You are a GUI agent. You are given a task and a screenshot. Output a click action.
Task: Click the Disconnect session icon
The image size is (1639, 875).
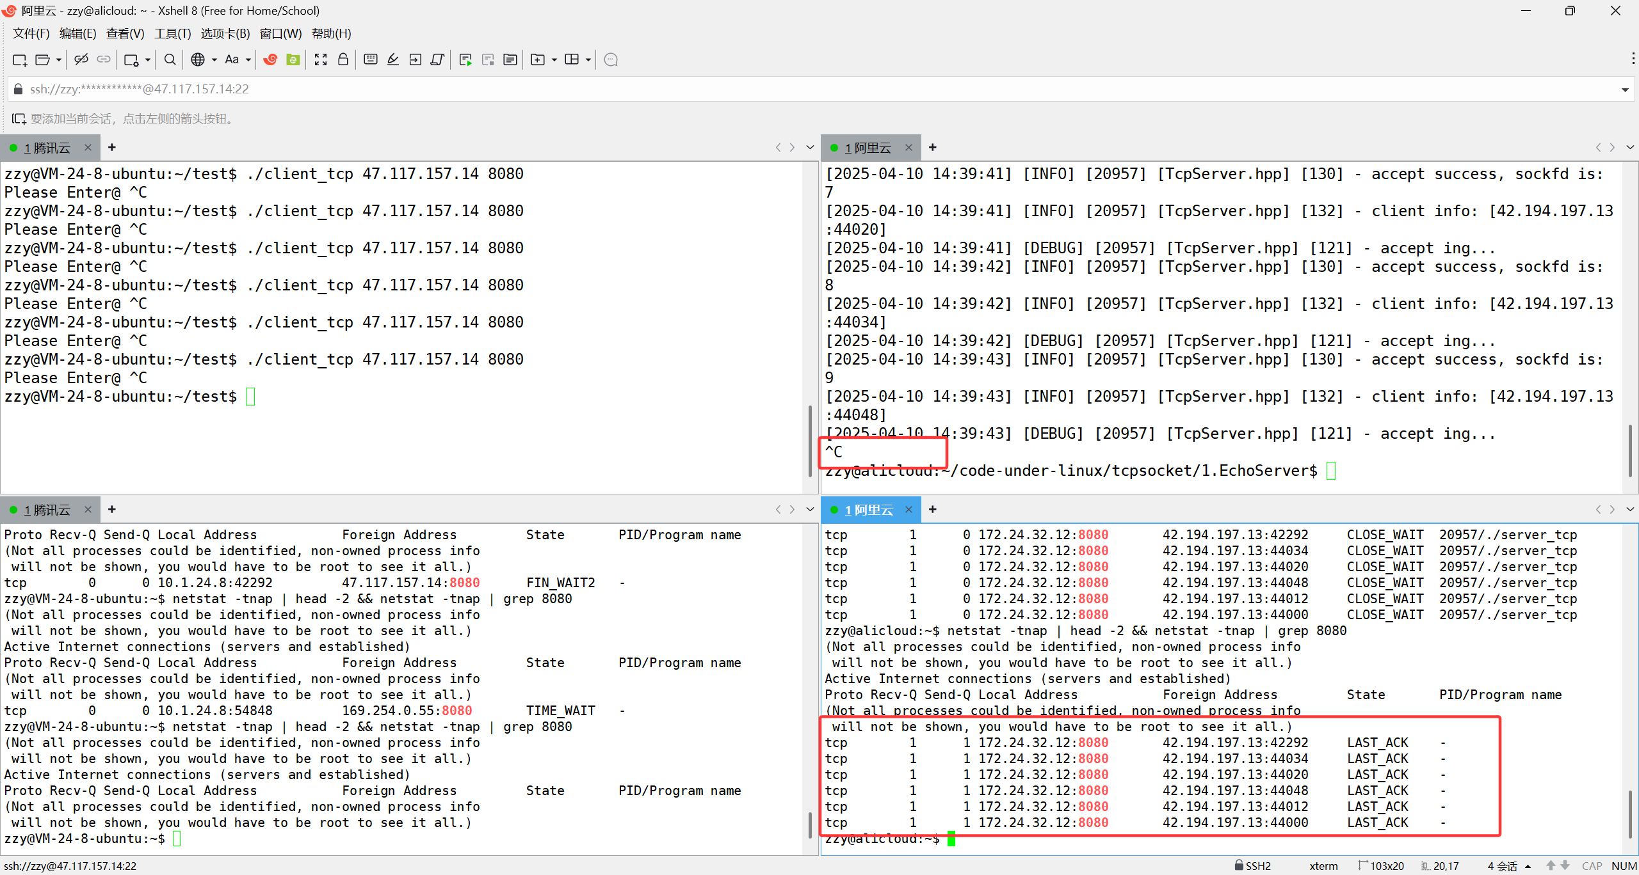pyautogui.click(x=81, y=59)
